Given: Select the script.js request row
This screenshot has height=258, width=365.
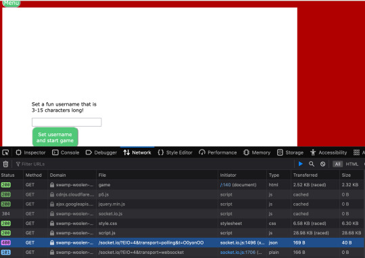Looking at the screenshot, I should pyautogui.click(x=182, y=233).
